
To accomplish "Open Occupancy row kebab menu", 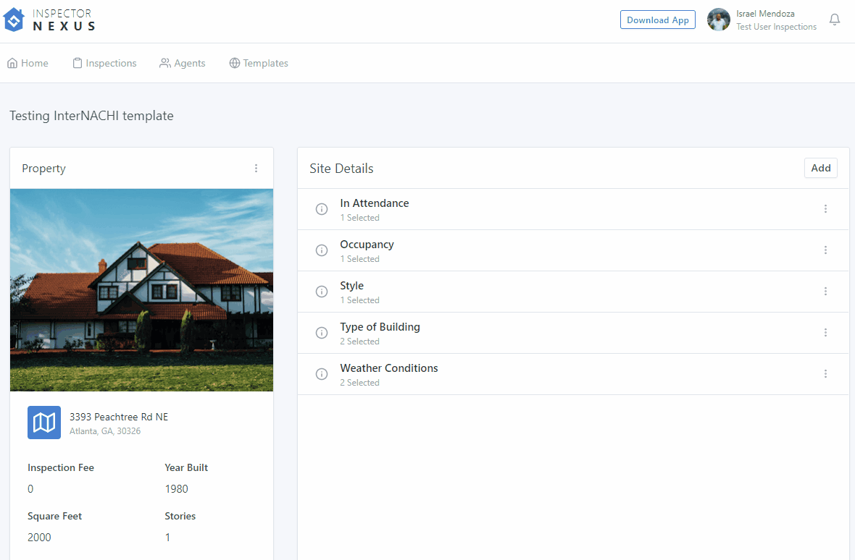I will click(x=825, y=250).
